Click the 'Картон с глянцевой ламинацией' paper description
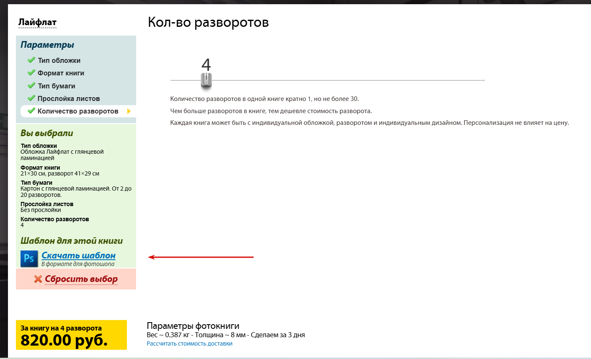 pyautogui.click(x=76, y=192)
